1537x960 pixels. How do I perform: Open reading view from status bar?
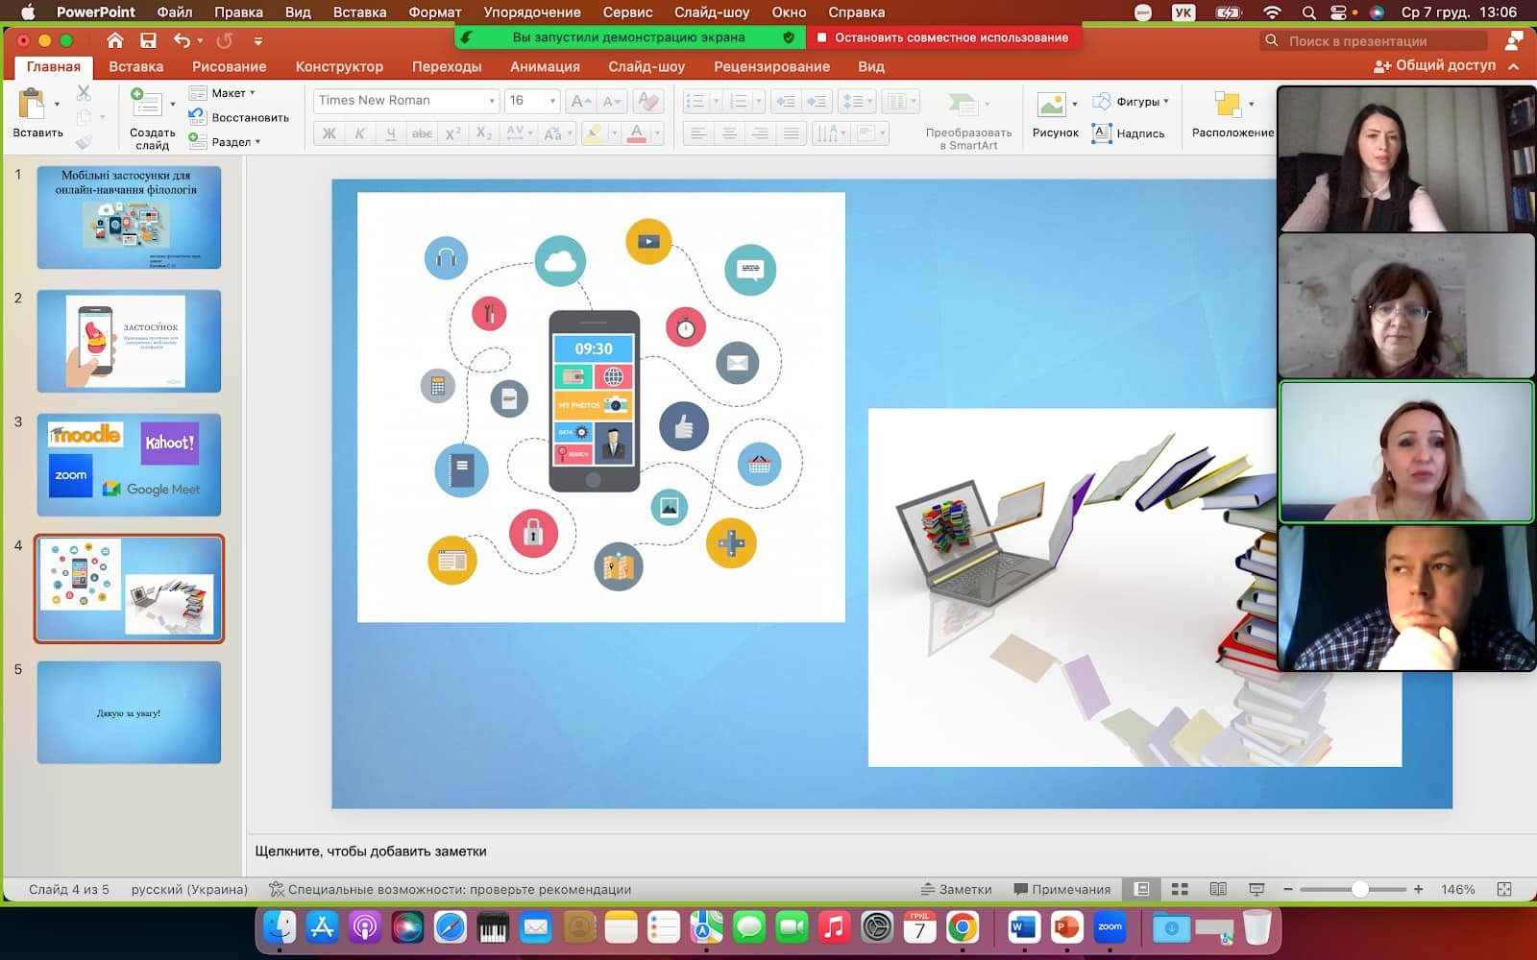tap(1218, 889)
